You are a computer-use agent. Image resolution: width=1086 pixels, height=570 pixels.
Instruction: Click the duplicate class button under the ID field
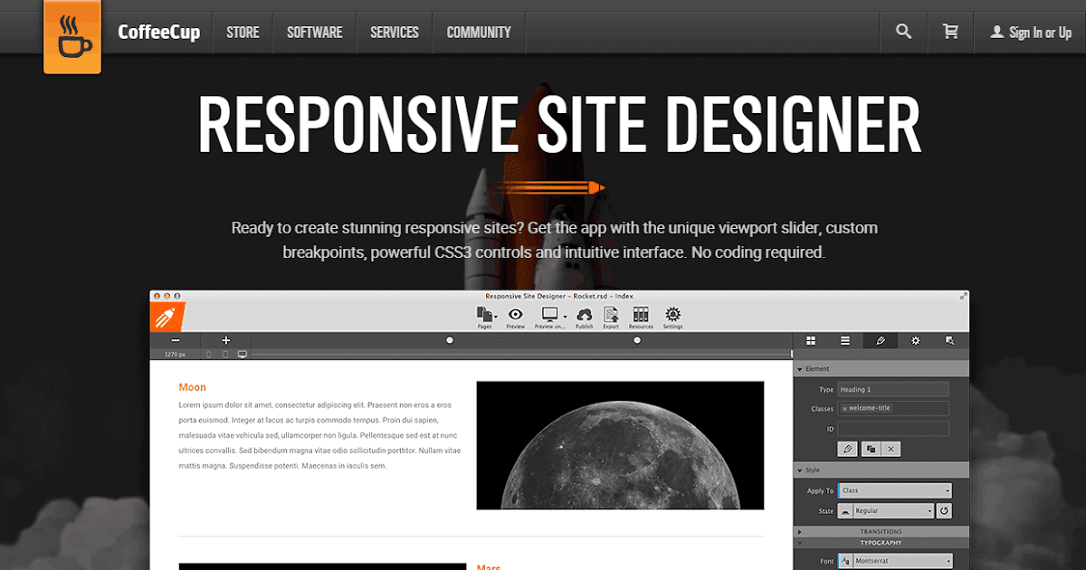tap(871, 448)
